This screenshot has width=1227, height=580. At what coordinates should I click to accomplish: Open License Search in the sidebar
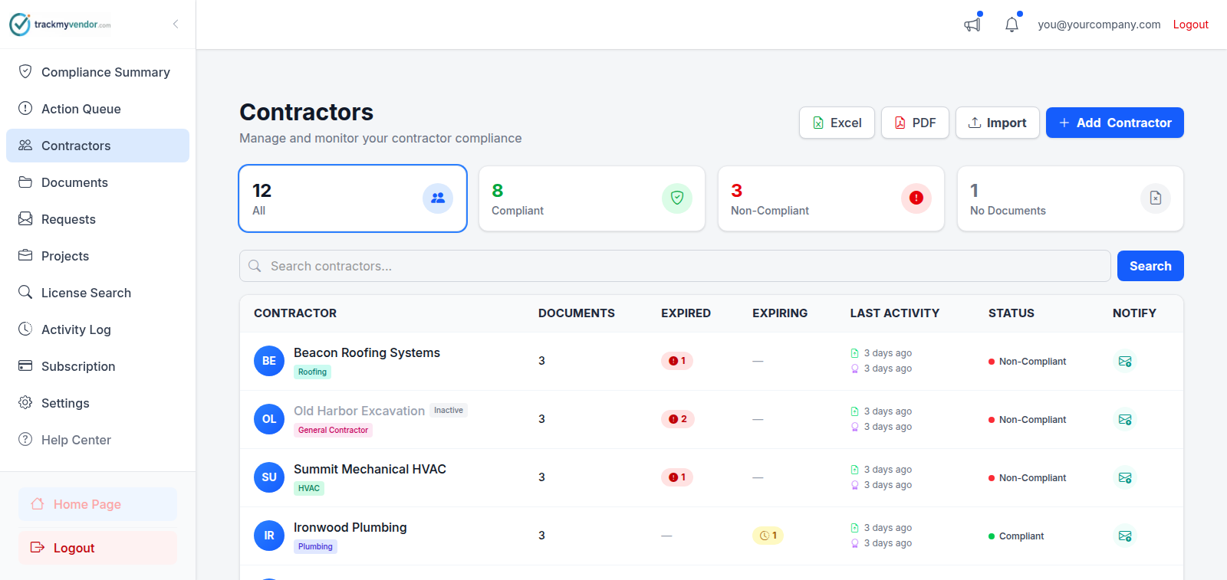click(x=97, y=293)
